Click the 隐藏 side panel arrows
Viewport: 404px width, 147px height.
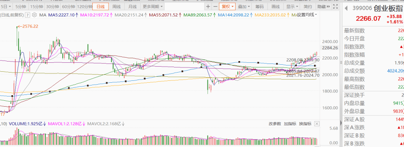[x=324, y=6]
